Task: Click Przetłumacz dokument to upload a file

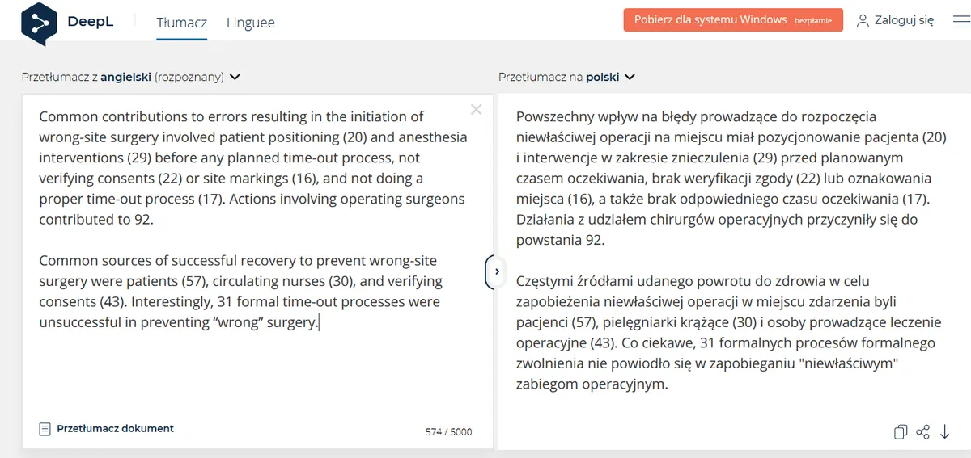Action: coord(115,429)
